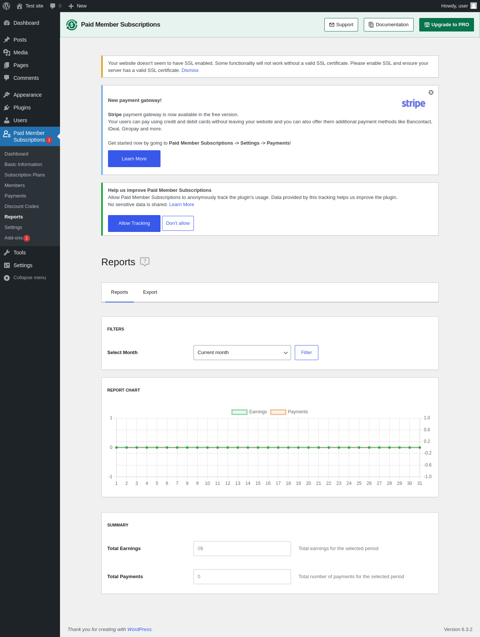Dismiss the Stripe notice with the X icon
480x637 pixels.
431,93
